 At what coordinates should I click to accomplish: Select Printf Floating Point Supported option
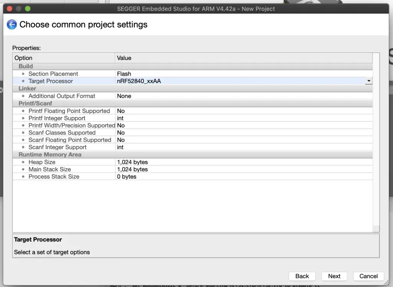(x=69, y=111)
